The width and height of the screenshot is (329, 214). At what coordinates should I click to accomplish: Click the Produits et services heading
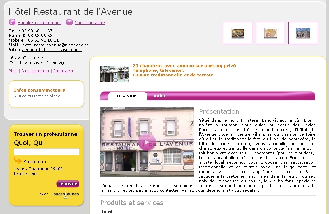pos(132,203)
